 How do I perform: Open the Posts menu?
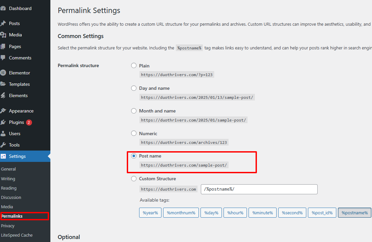[x=14, y=23]
